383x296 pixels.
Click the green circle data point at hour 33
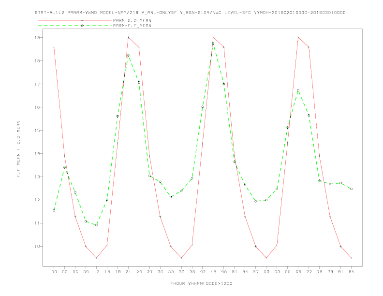click(x=171, y=197)
